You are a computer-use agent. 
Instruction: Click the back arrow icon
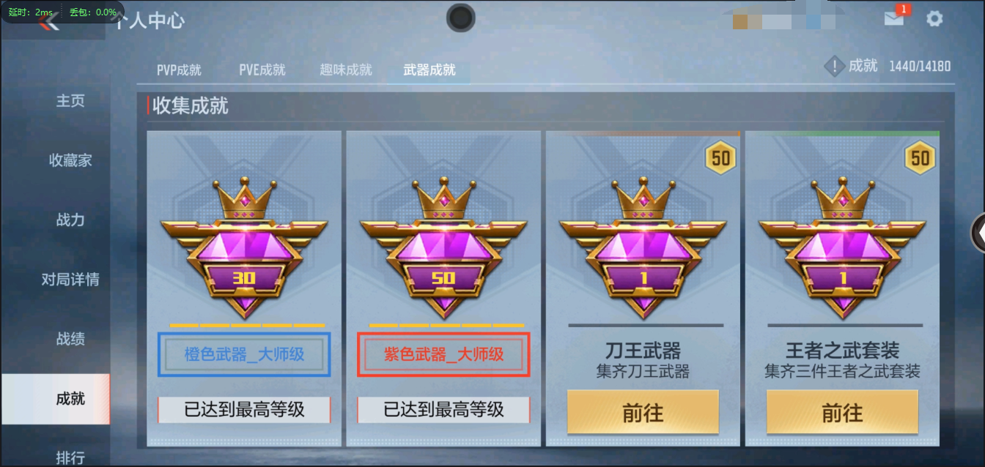(x=48, y=22)
